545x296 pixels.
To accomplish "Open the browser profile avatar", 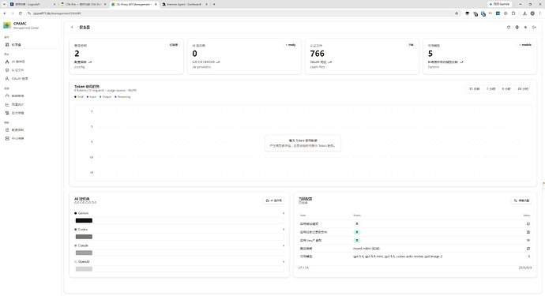I will (x=532, y=13).
